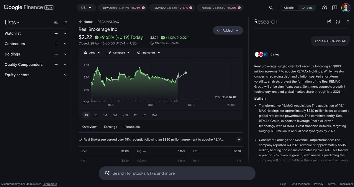This screenshot has height=187, width=354.
Task: Add a stock to Holdings with plus
Action: (x=56, y=54)
